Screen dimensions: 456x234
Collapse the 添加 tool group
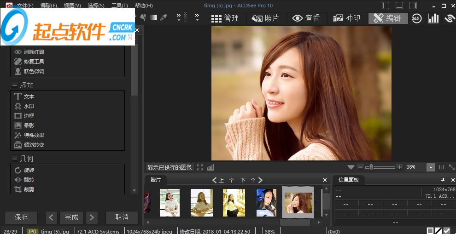tap(15, 86)
